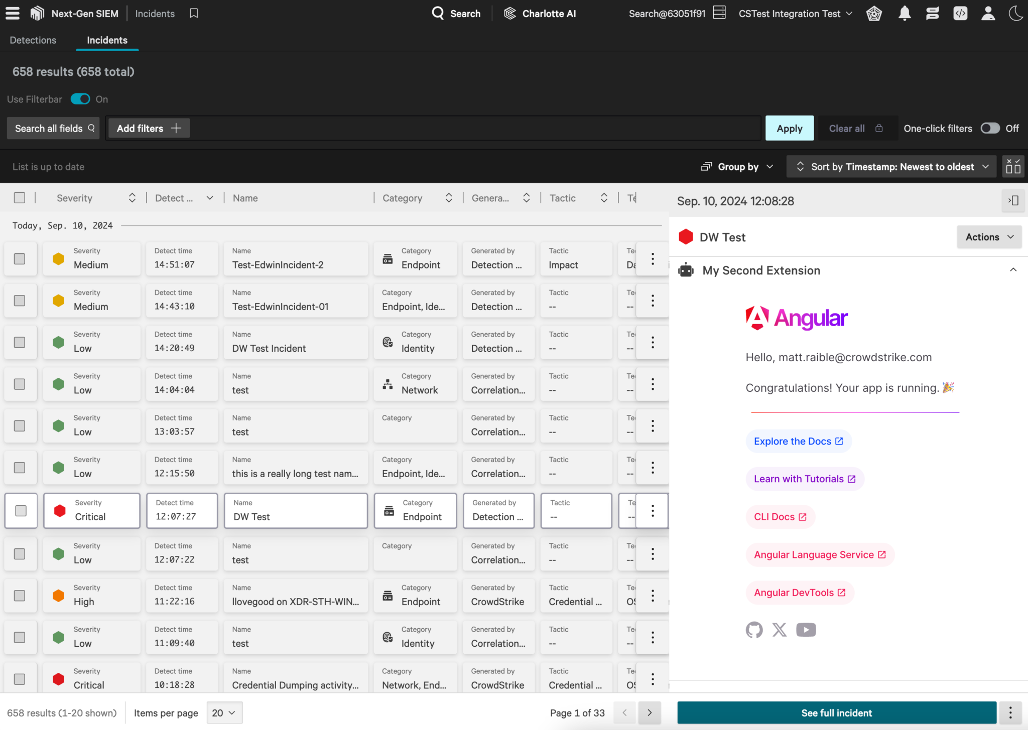
Task: Go to the next page of incidents
Action: [649, 712]
